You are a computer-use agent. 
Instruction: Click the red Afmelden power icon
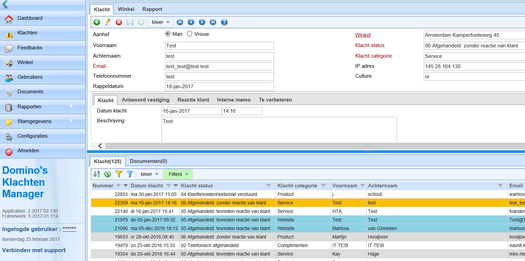coord(9,152)
